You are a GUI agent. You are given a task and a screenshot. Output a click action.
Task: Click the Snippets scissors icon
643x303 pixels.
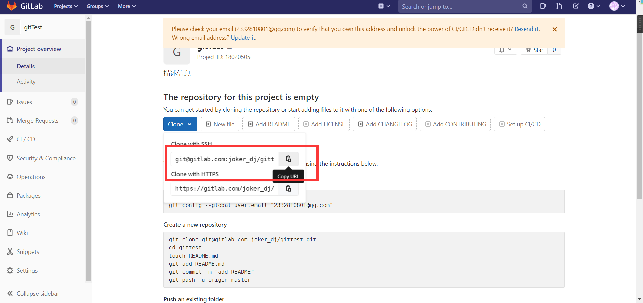10,251
